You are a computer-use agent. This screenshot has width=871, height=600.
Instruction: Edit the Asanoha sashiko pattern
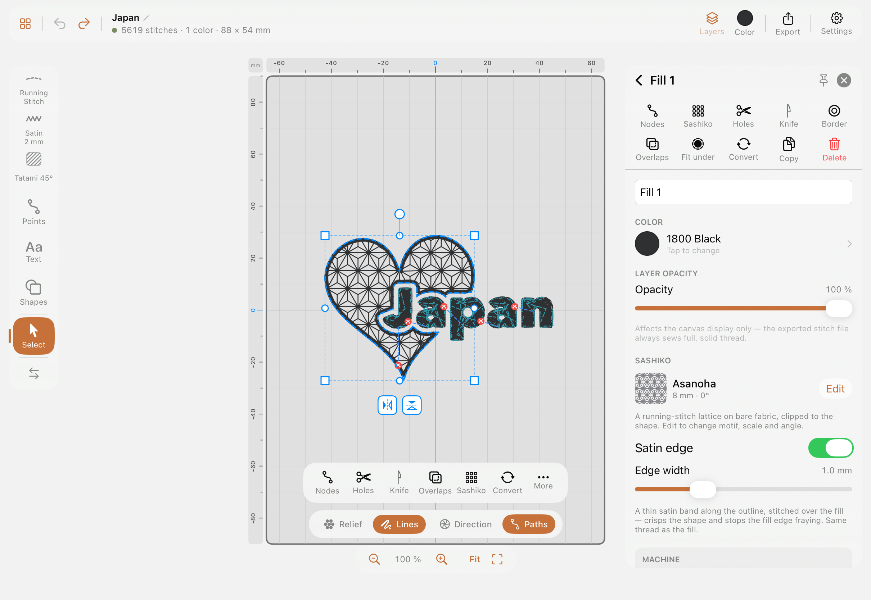tap(835, 388)
